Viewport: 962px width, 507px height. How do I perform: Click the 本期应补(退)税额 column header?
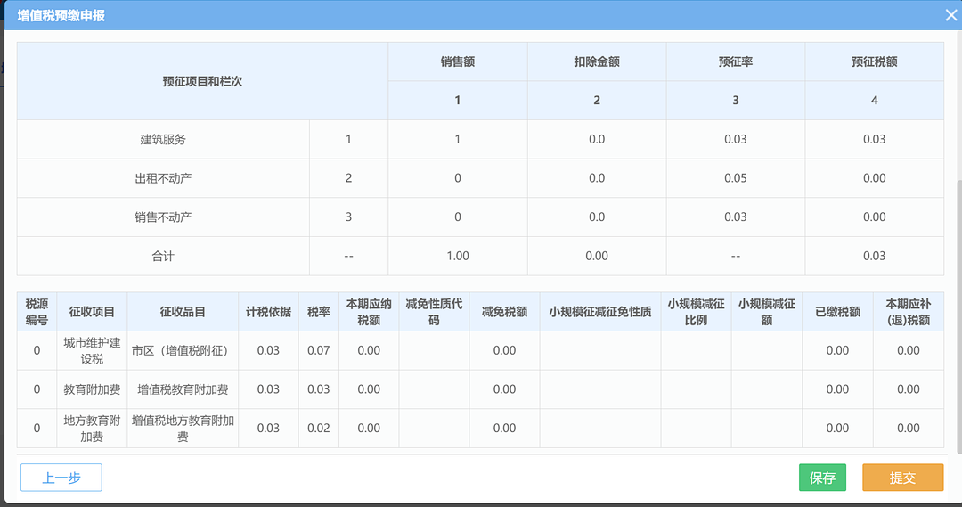tap(908, 312)
